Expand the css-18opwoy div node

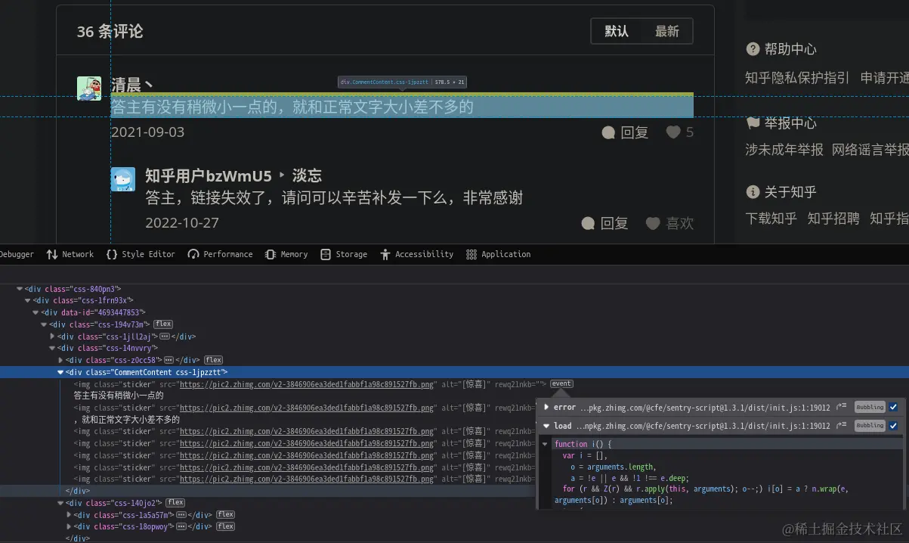click(69, 526)
